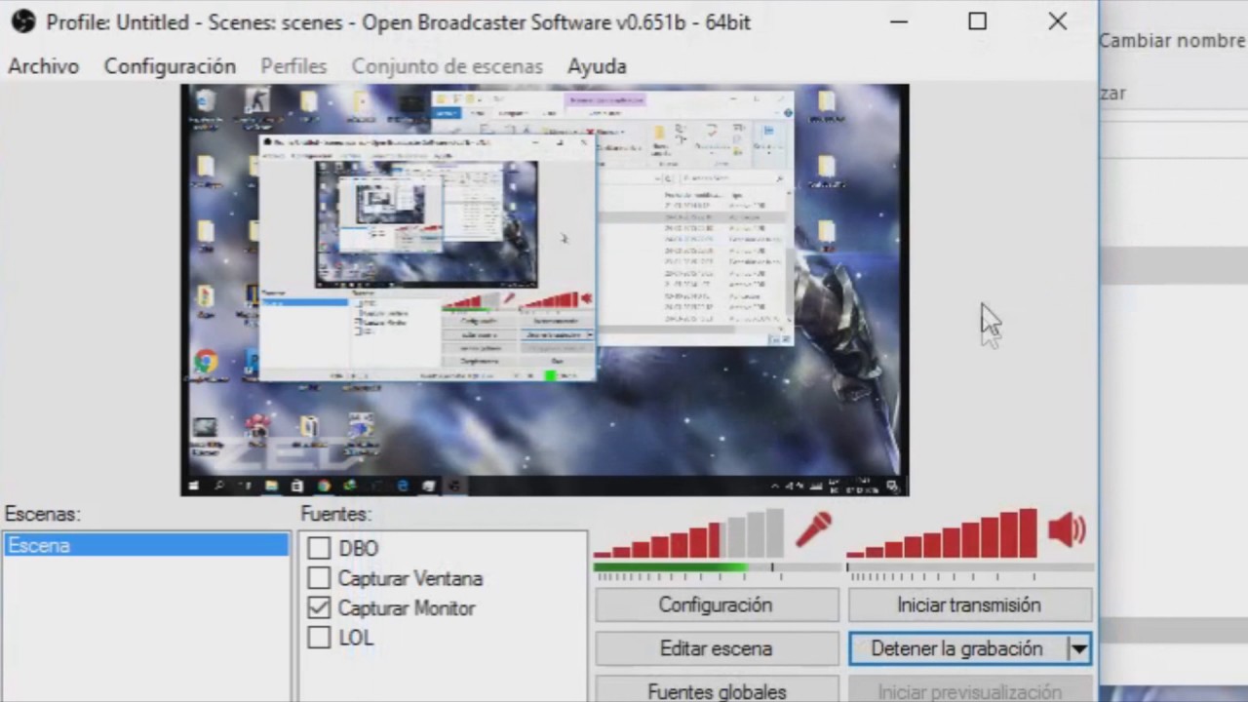Mute the microphone using the mic icon
The image size is (1248, 702).
[813, 530]
